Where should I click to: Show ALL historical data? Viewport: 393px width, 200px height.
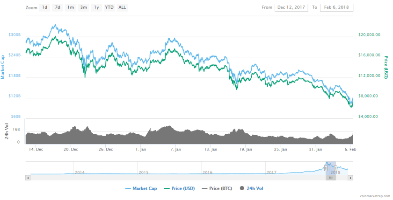point(122,7)
